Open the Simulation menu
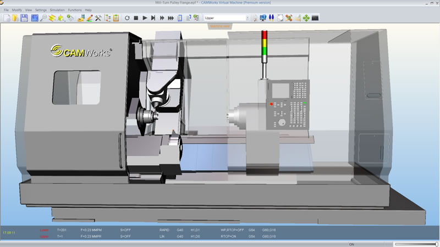The image size is (440, 247). pyautogui.click(x=57, y=10)
